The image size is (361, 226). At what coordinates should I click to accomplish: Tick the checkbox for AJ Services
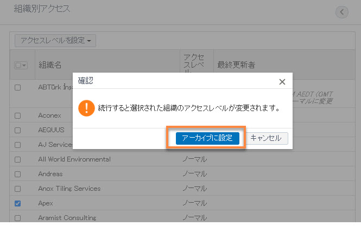[x=18, y=145]
